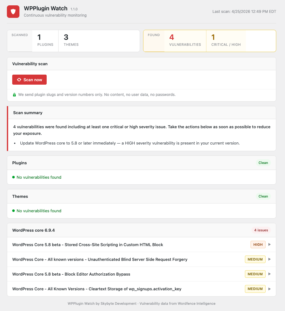The image size is (285, 311).
Task: Click the Clean badge in Plugins section
Action: pyautogui.click(x=263, y=163)
